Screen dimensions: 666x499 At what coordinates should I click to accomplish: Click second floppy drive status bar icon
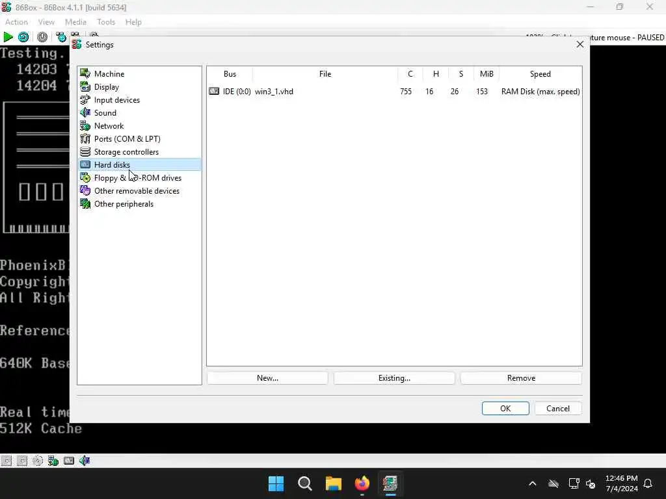[x=22, y=461]
